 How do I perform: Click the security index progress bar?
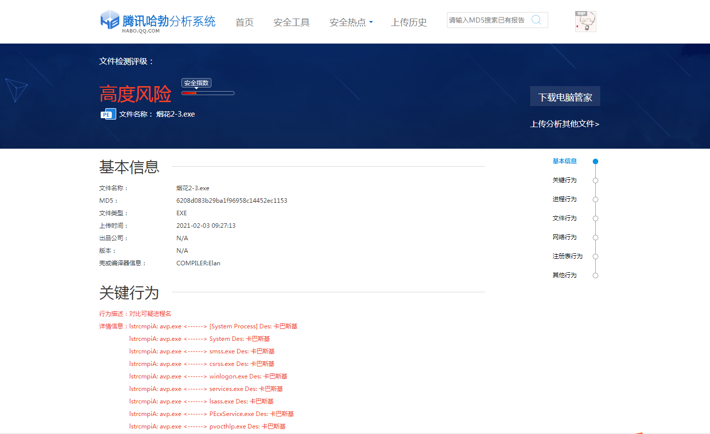(x=207, y=93)
